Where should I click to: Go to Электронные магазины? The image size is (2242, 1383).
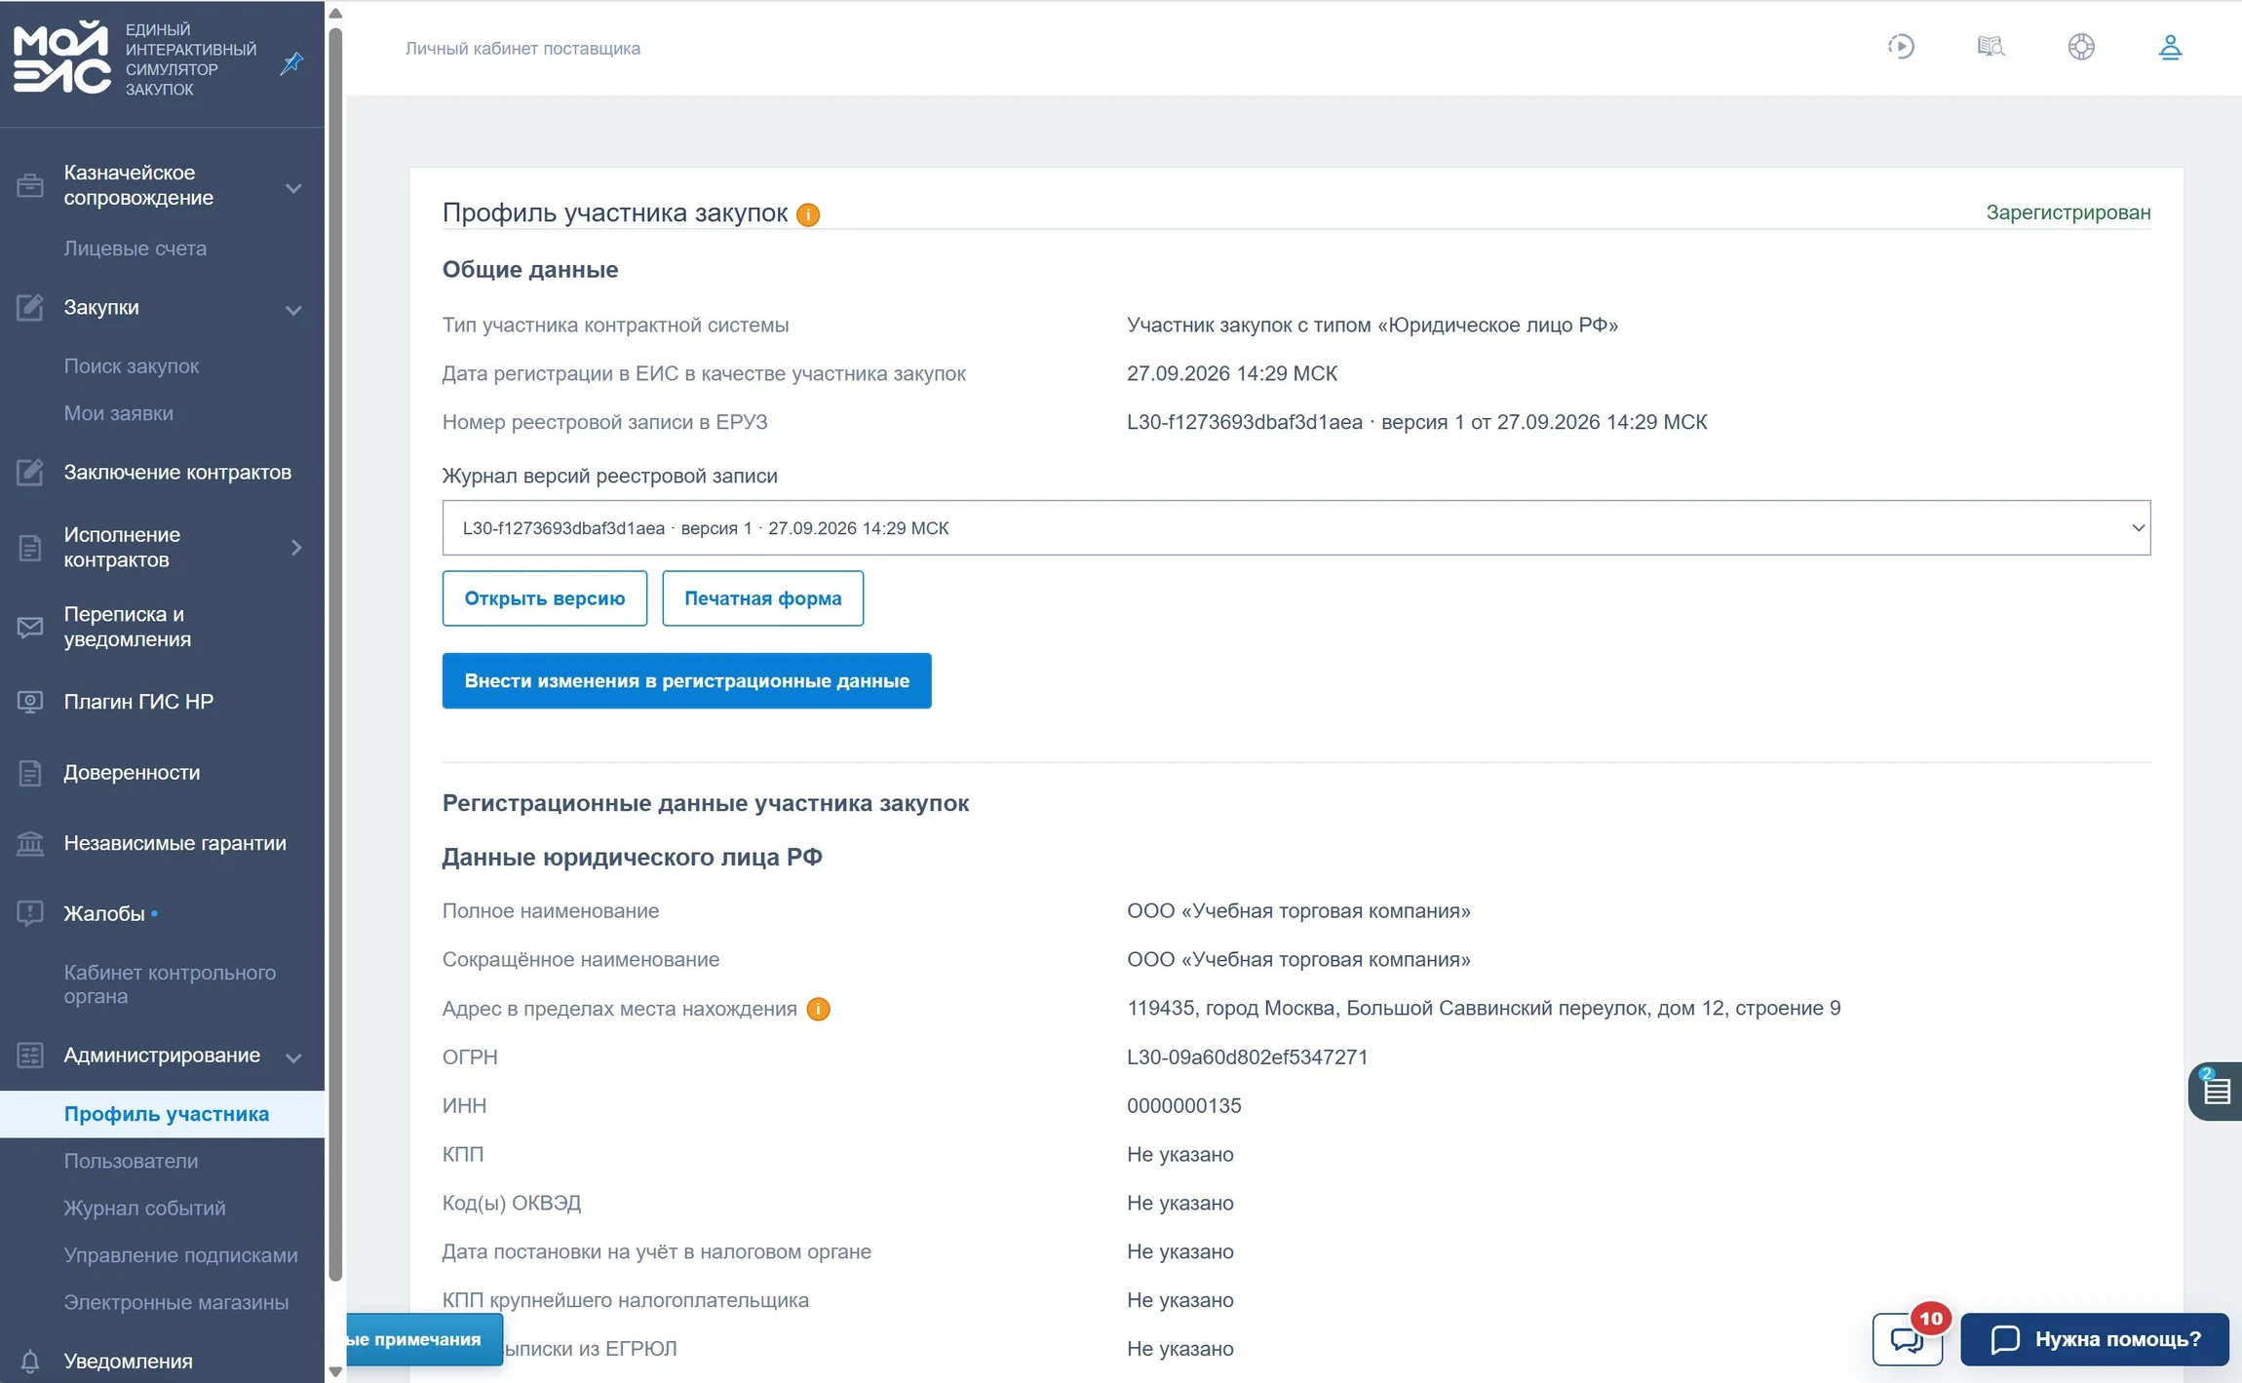pos(176,1302)
